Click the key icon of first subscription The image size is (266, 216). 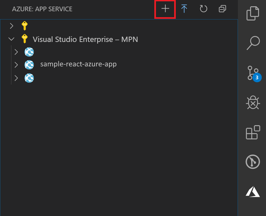(24, 26)
